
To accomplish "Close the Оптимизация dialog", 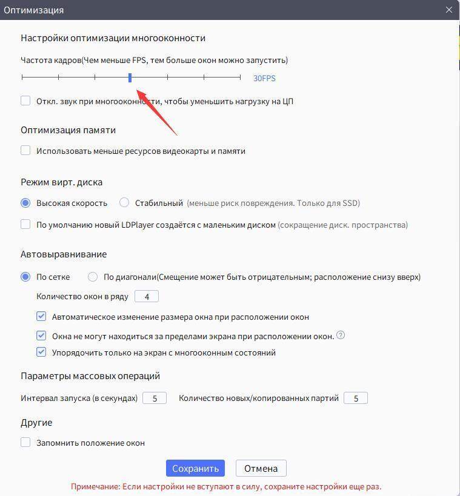I will [x=449, y=10].
